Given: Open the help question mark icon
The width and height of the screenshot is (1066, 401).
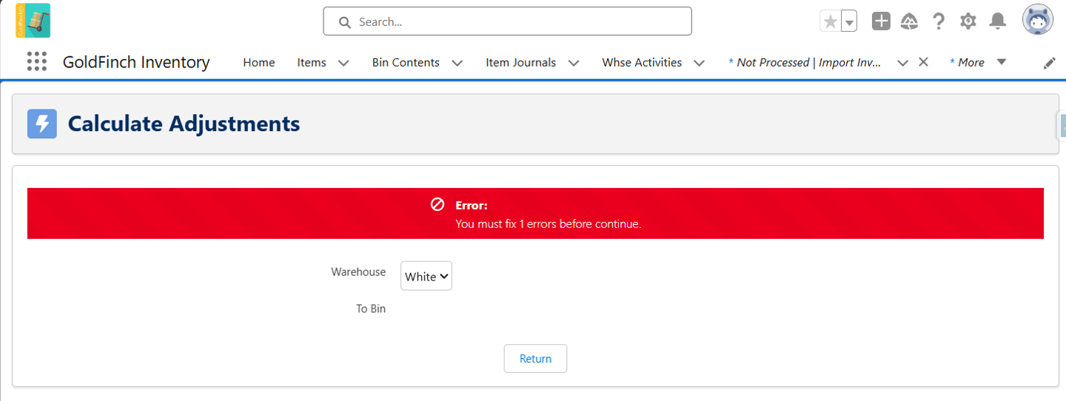Looking at the screenshot, I should point(939,21).
